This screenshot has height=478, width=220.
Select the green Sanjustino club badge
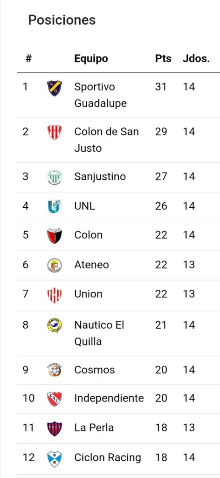(55, 177)
